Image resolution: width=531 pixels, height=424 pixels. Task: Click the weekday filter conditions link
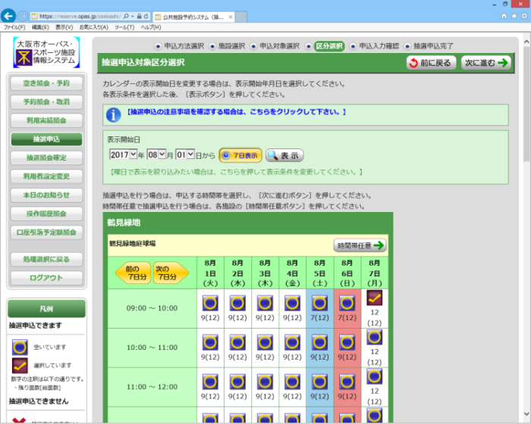point(237,172)
